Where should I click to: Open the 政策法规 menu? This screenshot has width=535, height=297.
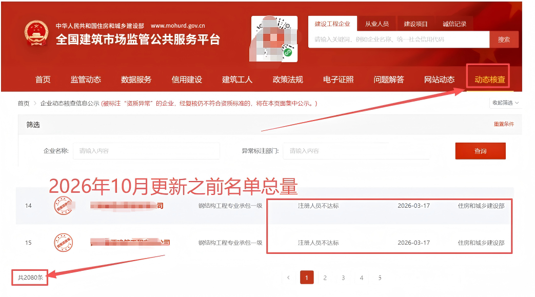tap(288, 80)
